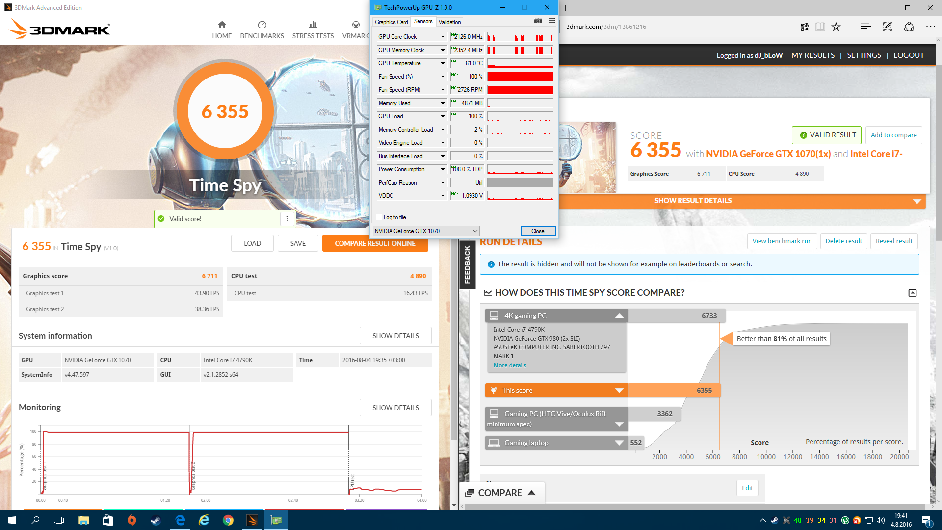This screenshot has height=530, width=942.
Task: Expand the Gaming laptop entry
Action: click(x=619, y=443)
